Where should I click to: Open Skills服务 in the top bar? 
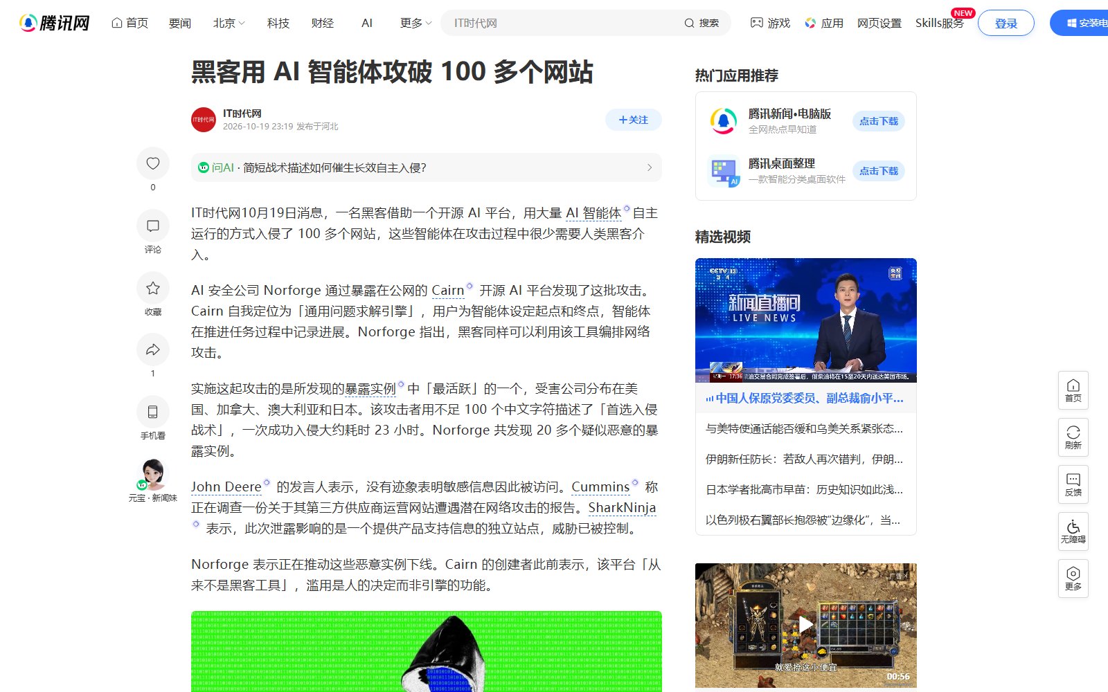click(940, 23)
